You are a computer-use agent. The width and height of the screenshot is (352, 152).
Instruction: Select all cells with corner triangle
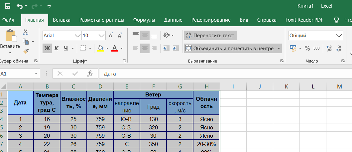tap(3, 86)
